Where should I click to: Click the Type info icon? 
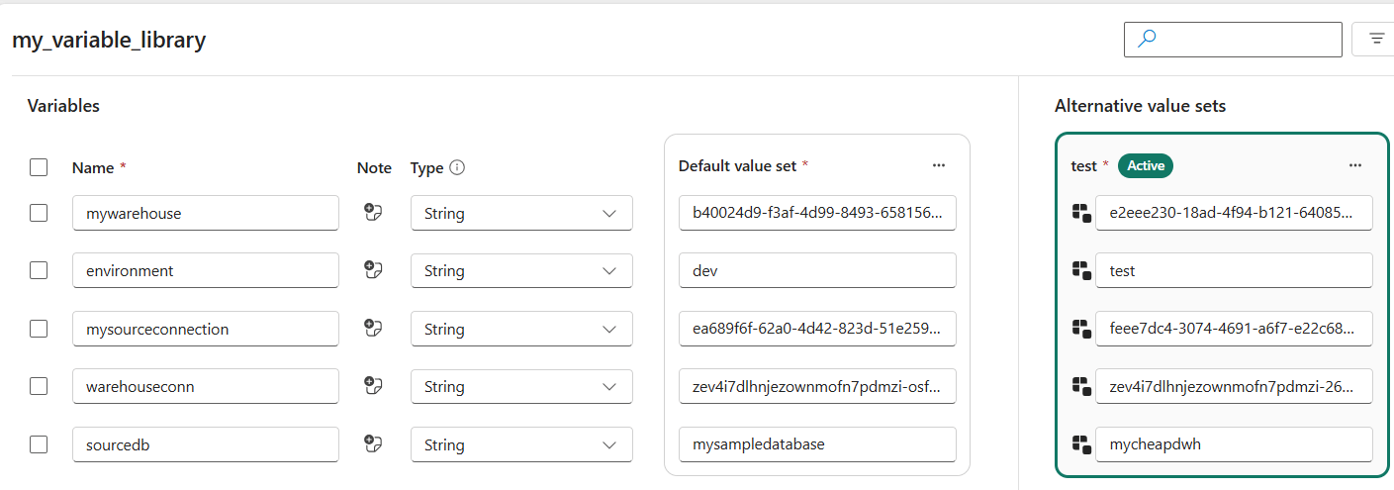click(x=457, y=168)
